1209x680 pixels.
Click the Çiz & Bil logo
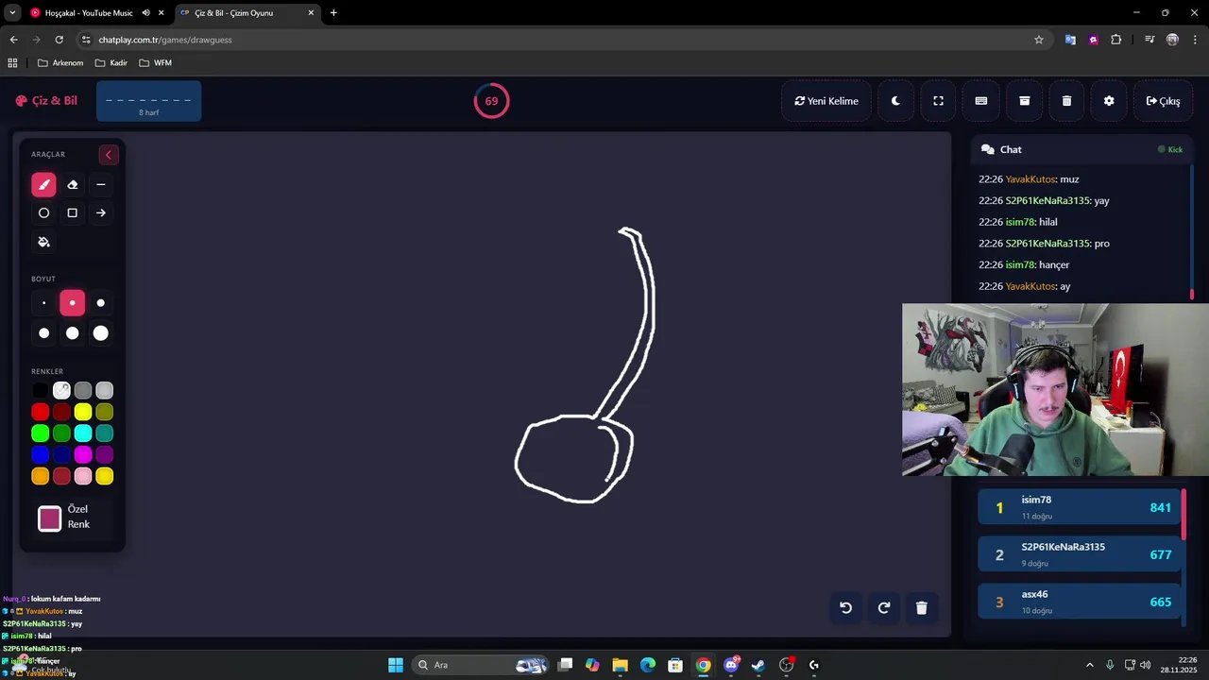pyautogui.click(x=46, y=101)
